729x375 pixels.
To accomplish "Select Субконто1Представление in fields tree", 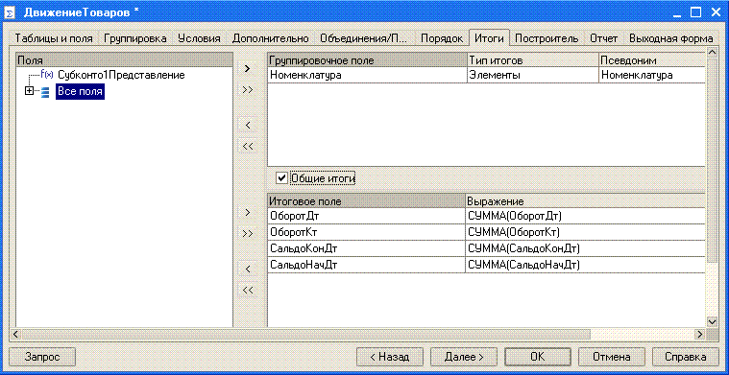I will (x=121, y=75).
